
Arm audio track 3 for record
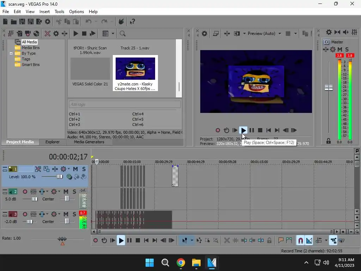[25, 214]
